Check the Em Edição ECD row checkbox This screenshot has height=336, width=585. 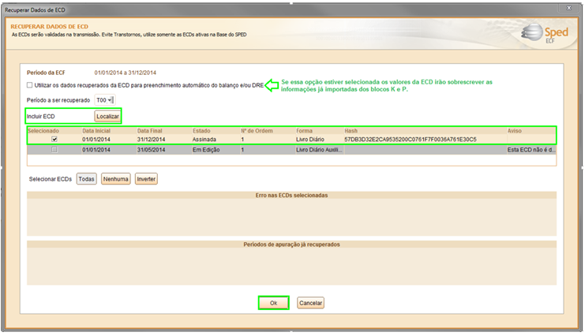tap(54, 150)
